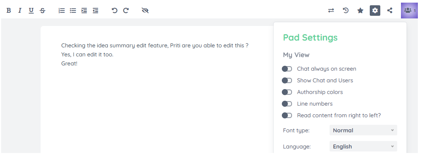Toggle underline formatting
The image size is (422, 156).
click(31, 11)
